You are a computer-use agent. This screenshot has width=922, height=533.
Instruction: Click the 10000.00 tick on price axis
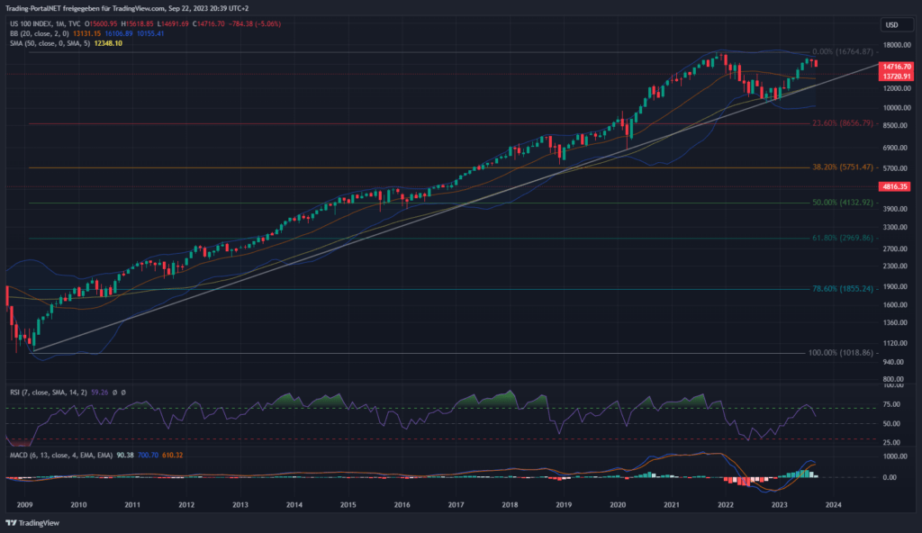point(897,108)
